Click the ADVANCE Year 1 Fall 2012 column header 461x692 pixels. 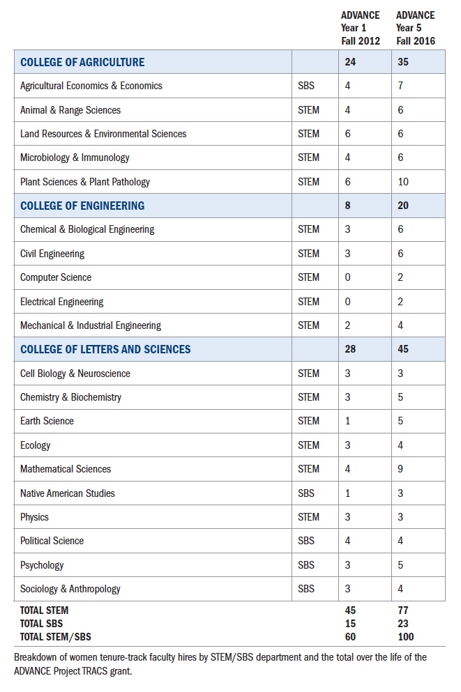[x=360, y=28]
